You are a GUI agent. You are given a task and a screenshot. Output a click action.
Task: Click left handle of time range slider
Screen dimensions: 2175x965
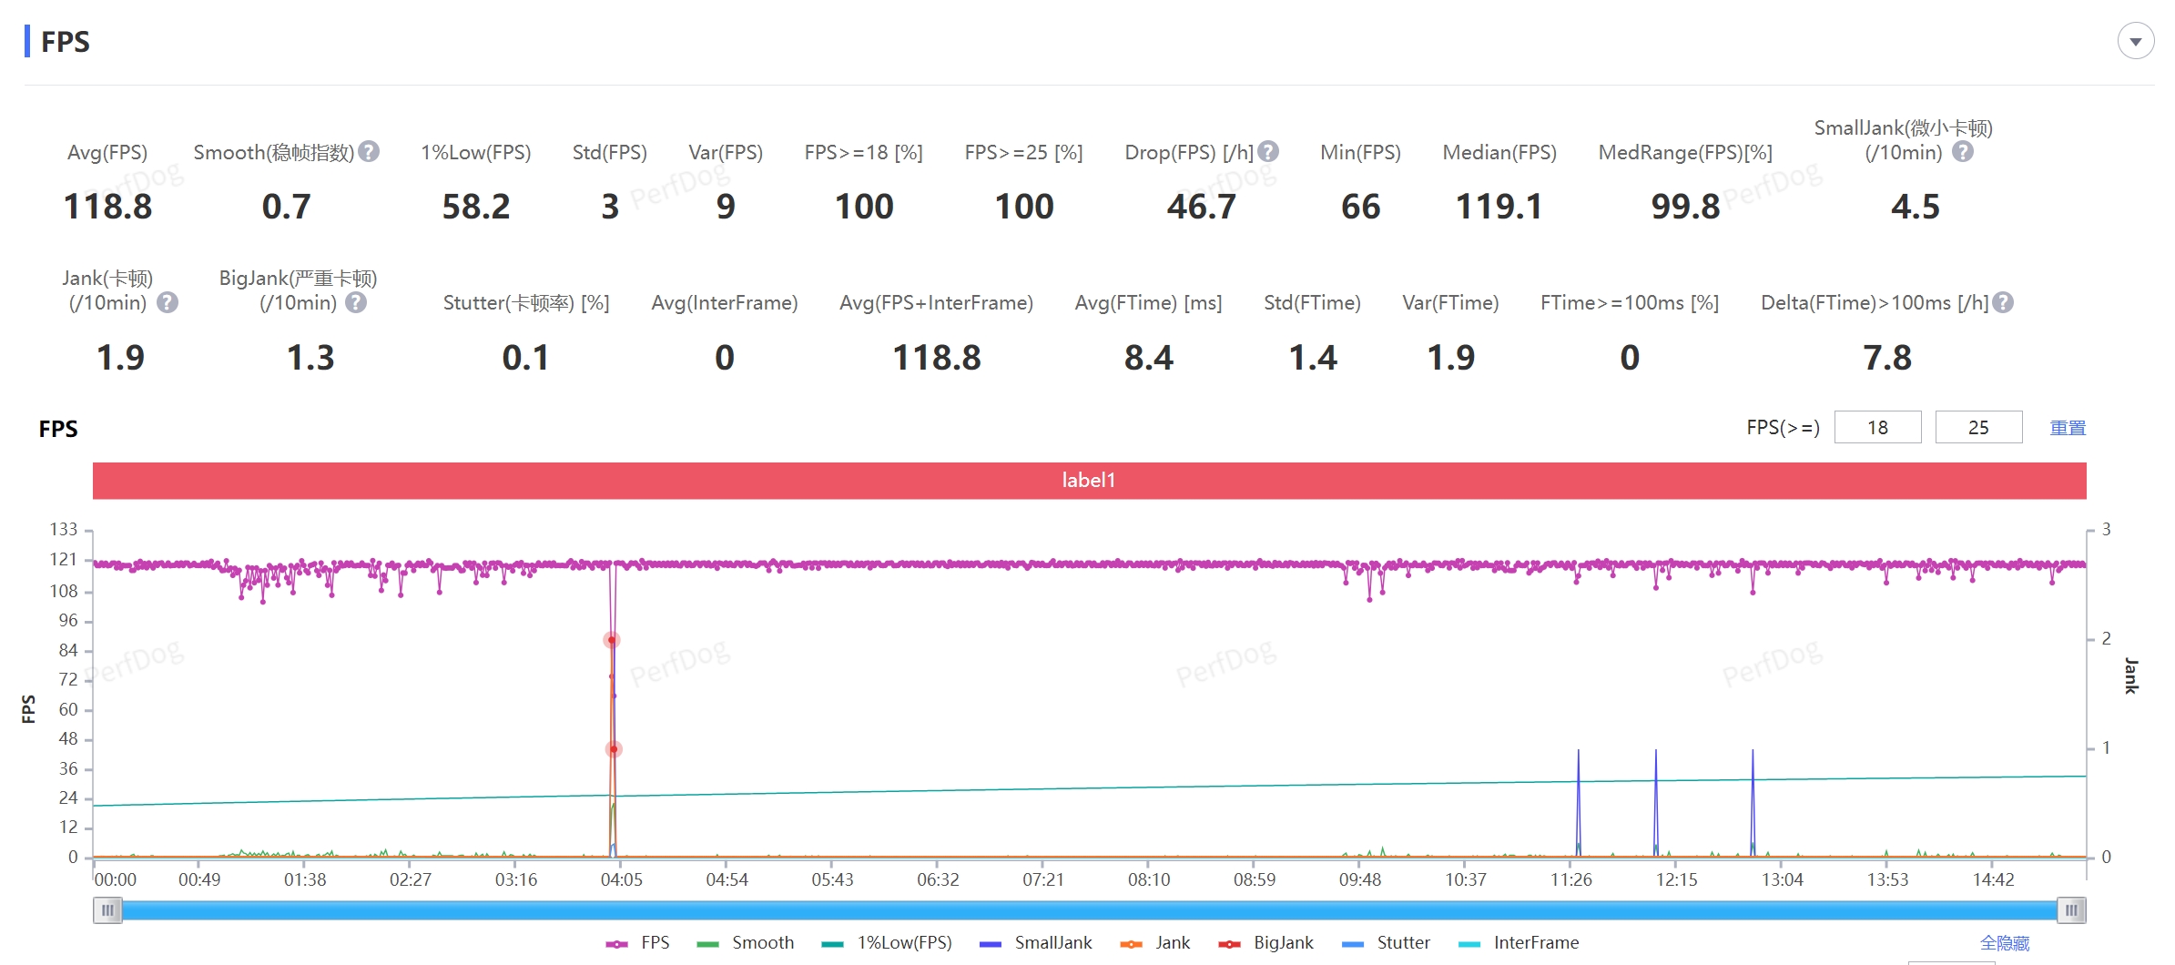point(107,910)
